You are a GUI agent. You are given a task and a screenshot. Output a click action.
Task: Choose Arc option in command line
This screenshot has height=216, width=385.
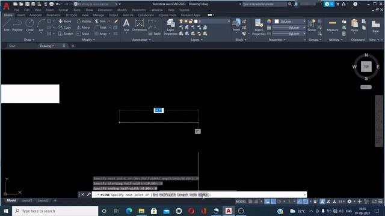[155, 194]
